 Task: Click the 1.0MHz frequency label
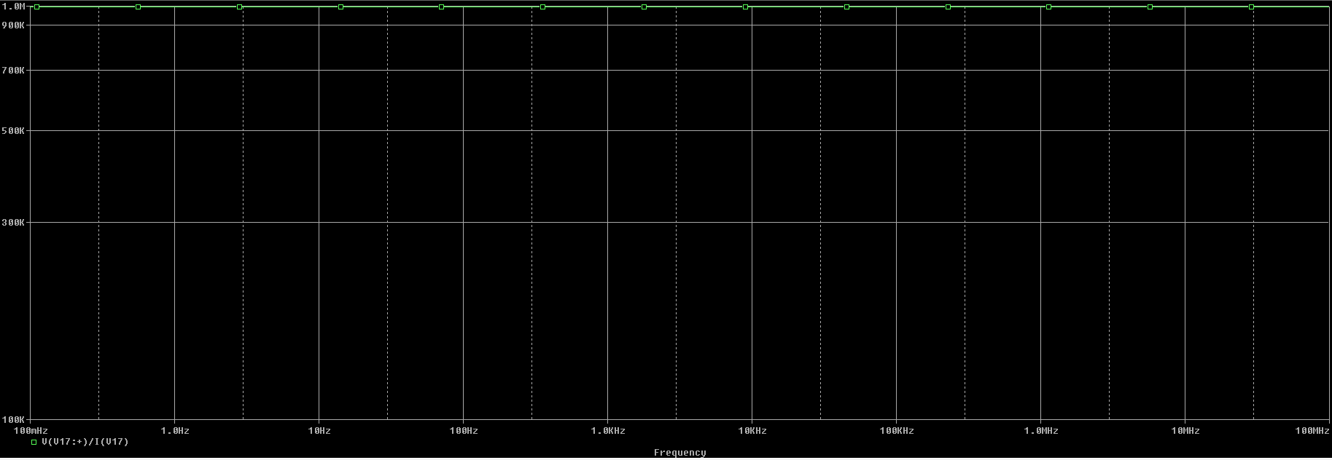pyautogui.click(x=1041, y=431)
